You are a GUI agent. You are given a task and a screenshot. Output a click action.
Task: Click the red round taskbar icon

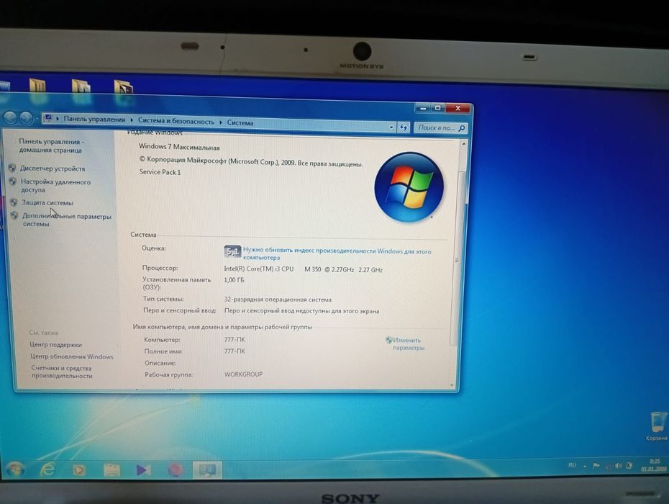coord(175,470)
